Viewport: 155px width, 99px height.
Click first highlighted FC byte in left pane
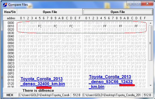click(x=40, y=26)
